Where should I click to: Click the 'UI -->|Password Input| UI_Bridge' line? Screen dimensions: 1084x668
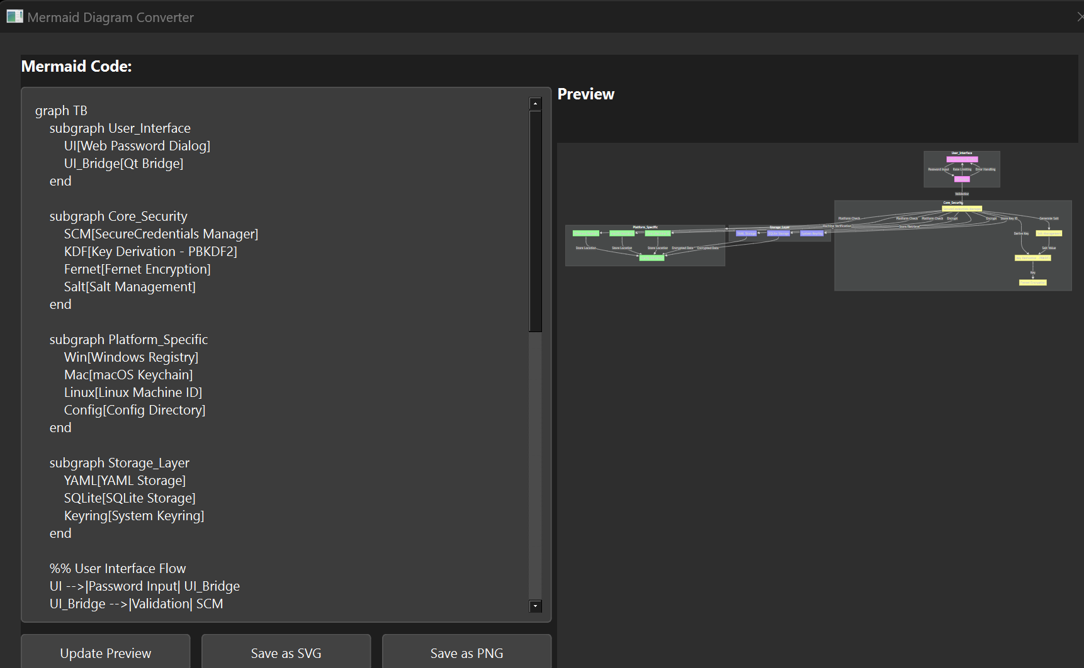[x=145, y=586]
